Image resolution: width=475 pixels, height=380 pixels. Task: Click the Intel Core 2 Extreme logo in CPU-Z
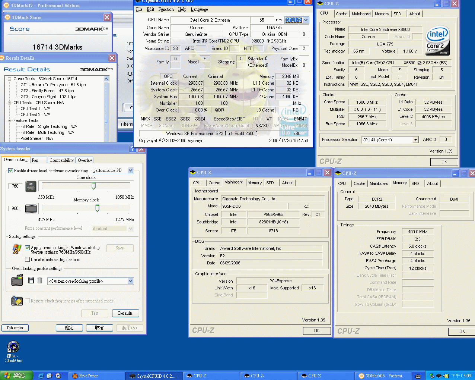(x=437, y=40)
